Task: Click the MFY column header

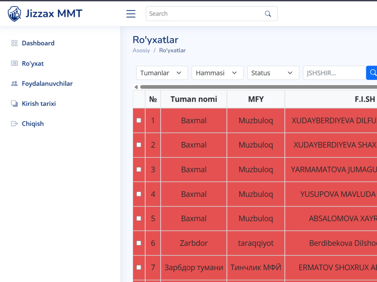Action: tap(256, 99)
